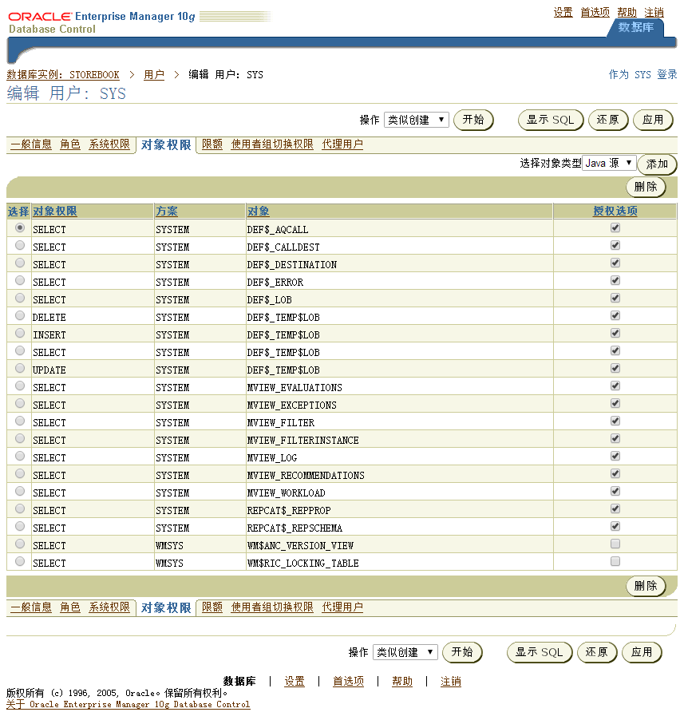Screen dimensions: 684x716
Task: Select radio for REPCAT$_REPPROP row
Action: pos(20,508)
